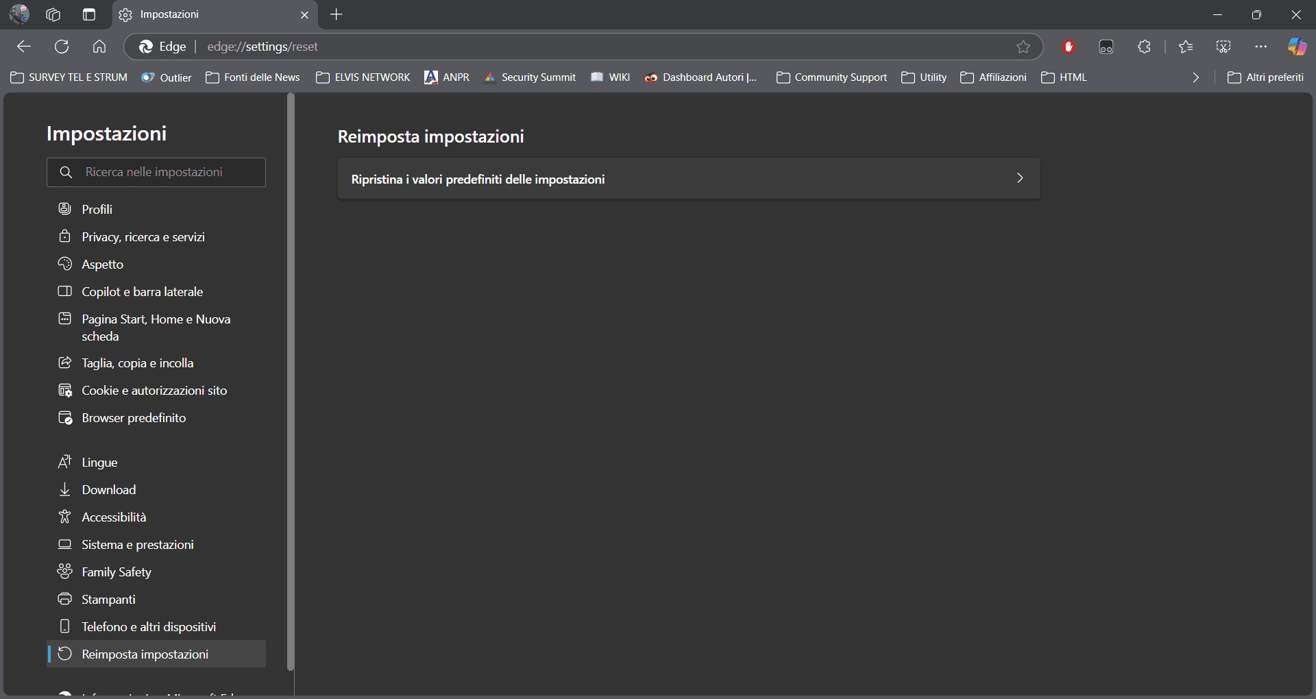Screen dimensions: 1316x699
Task: Open the Family Safety settings page
Action: (x=115, y=572)
